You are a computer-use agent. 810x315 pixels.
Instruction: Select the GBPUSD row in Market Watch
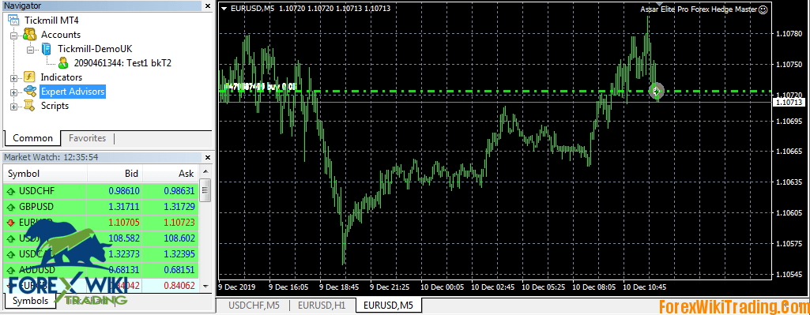[100, 207]
